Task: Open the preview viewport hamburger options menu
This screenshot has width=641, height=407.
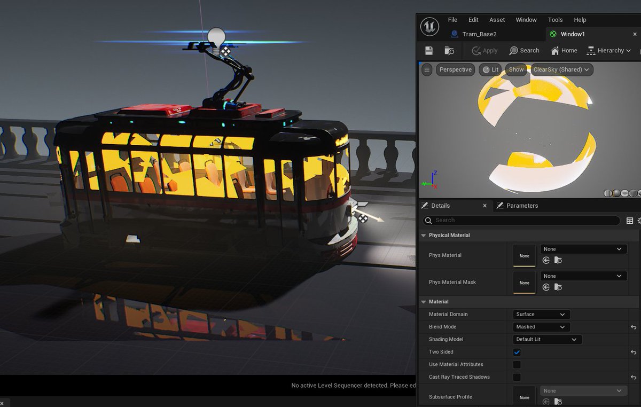Action: (x=426, y=69)
